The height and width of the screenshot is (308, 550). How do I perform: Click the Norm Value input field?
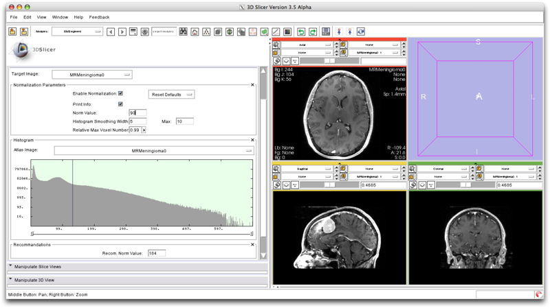click(138, 112)
